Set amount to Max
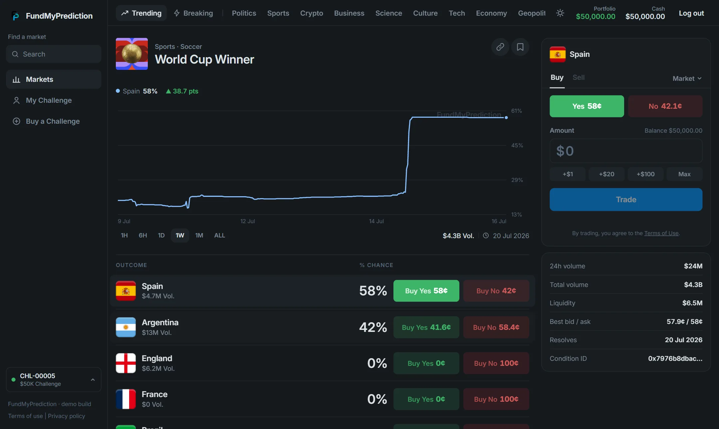The height and width of the screenshot is (429, 719). point(684,174)
